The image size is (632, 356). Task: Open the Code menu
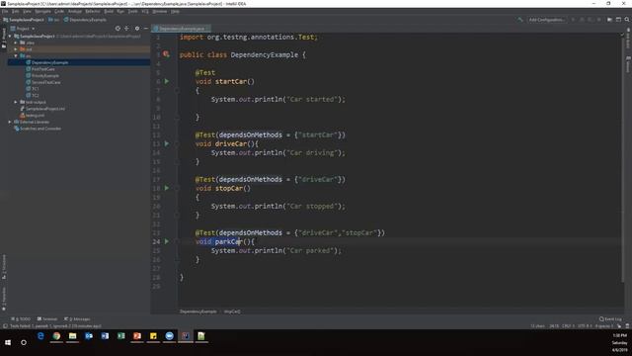coord(59,11)
